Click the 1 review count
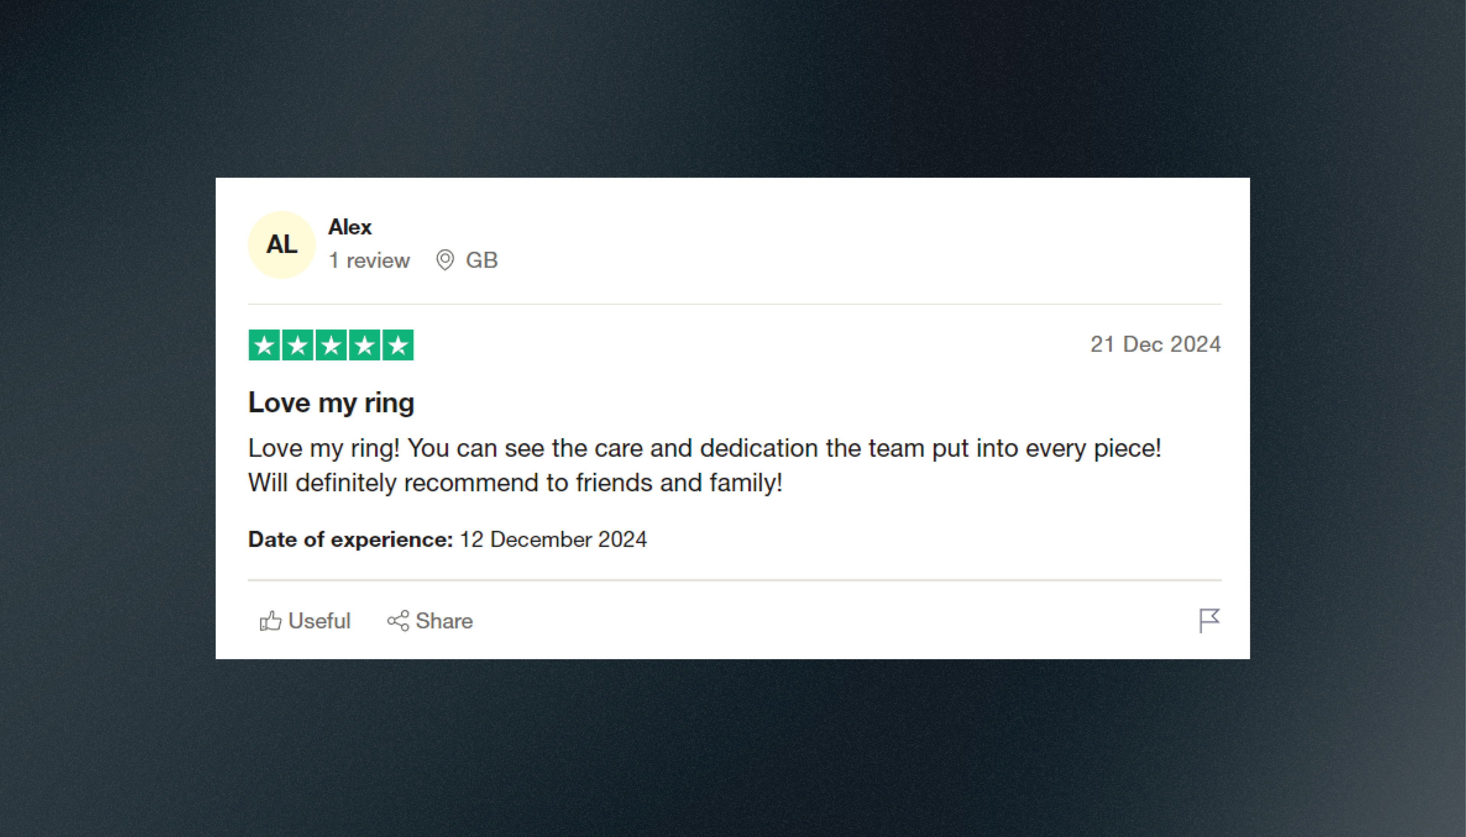Screen dimensions: 1466x837 tap(369, 261)
